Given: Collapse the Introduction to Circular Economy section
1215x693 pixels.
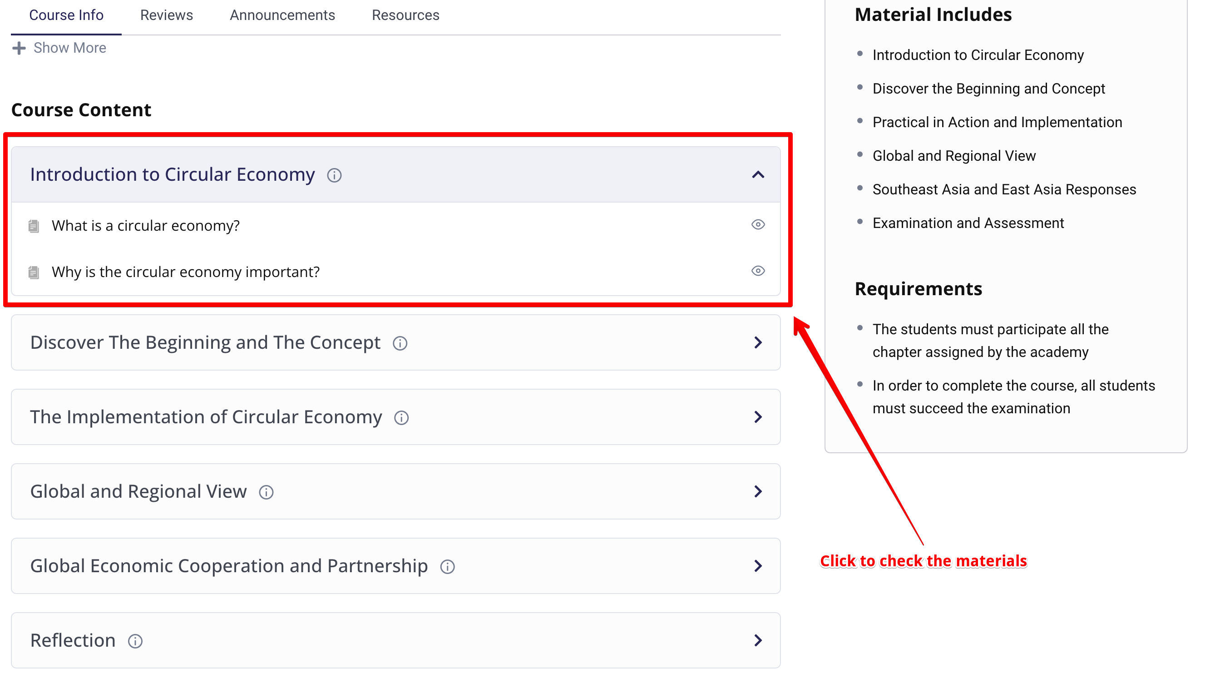Looking at the screenshot, I should click(758, 175).
